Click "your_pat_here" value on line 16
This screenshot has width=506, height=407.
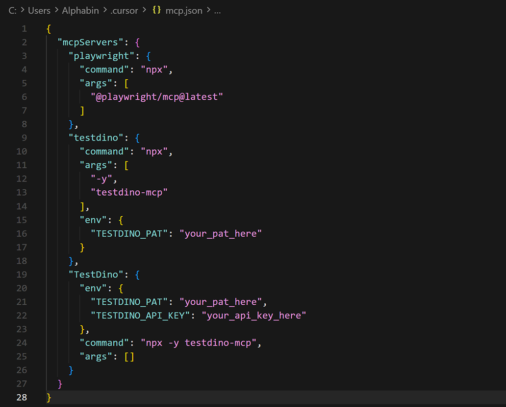coord(221,233)
